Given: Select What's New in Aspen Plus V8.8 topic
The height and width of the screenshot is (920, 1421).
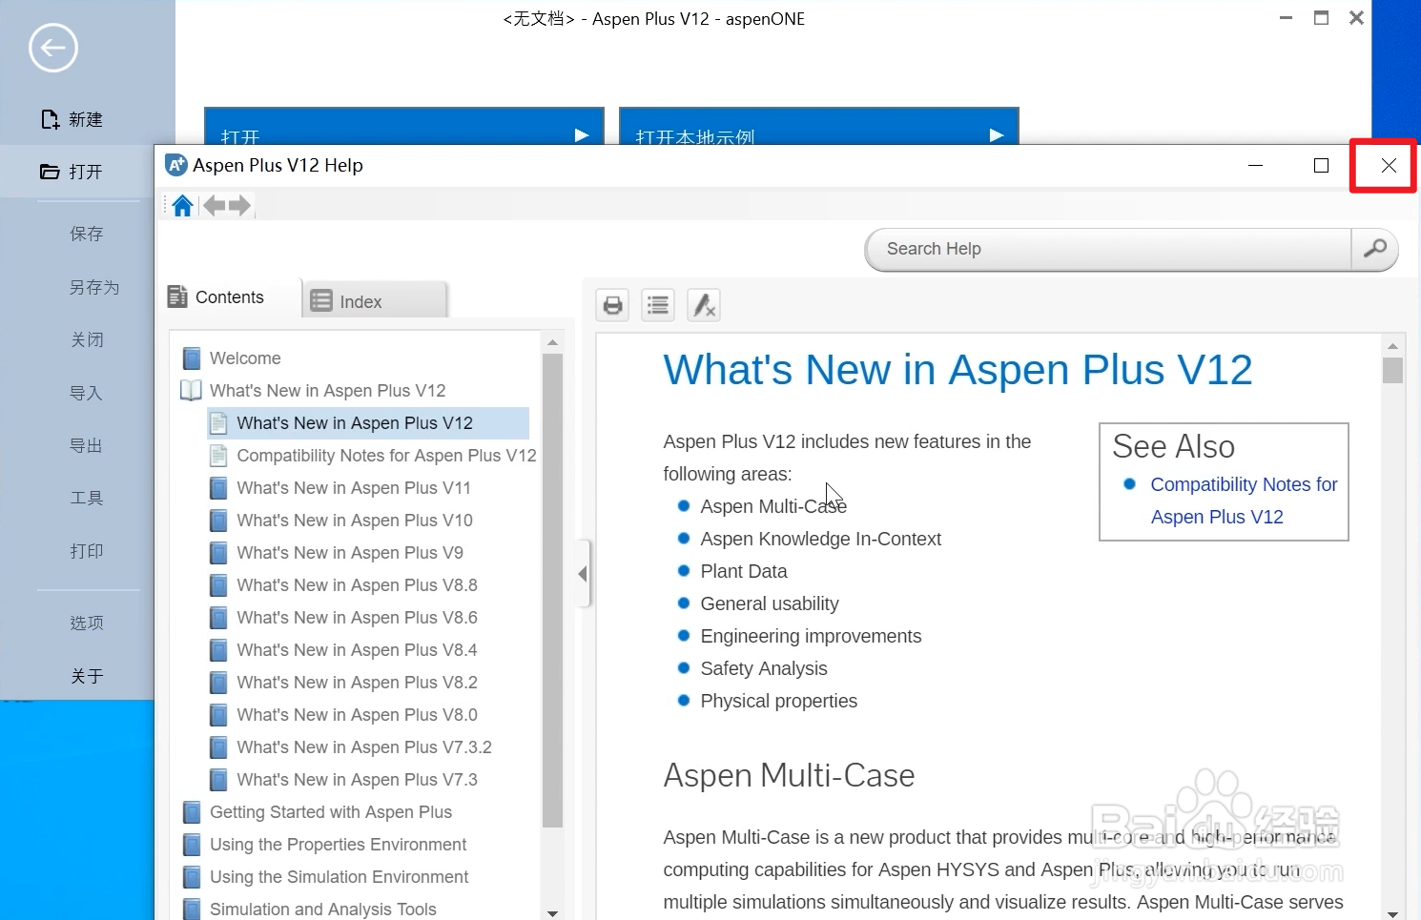Looking at the screenshot, I should (x=357, y=584).
